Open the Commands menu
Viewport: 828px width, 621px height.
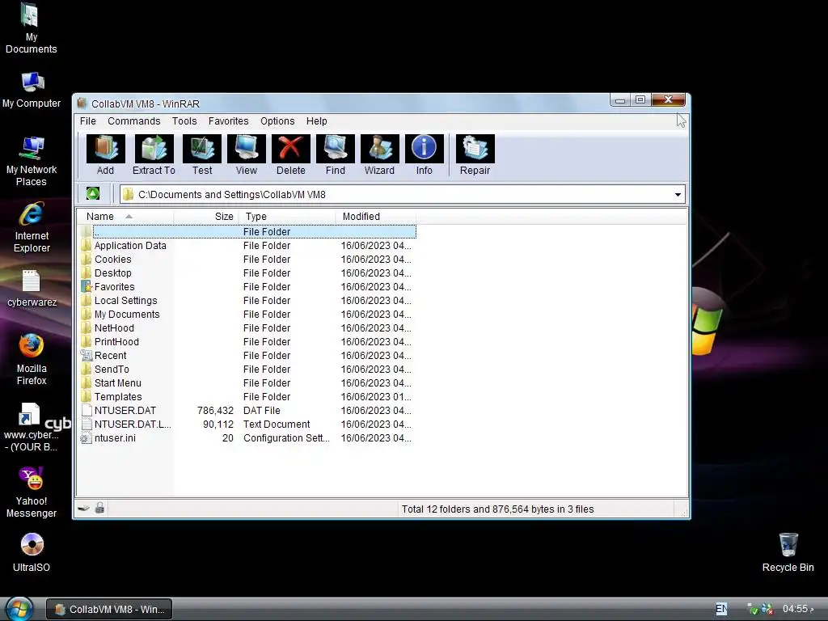(x=134, y=121)
